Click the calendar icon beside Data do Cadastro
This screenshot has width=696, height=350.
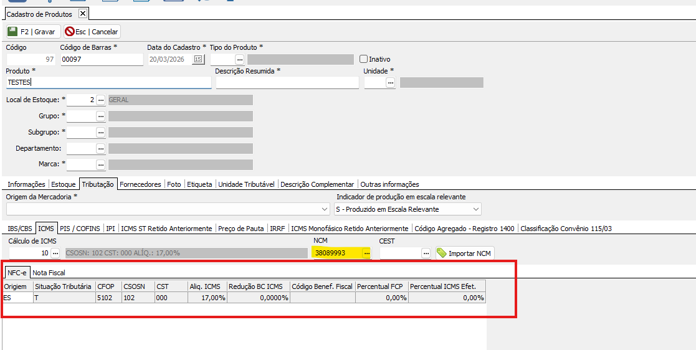(x=198, y=59)
